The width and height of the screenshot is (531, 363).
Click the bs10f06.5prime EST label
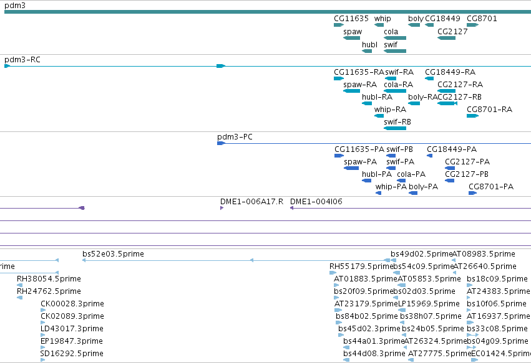(497, 304)
